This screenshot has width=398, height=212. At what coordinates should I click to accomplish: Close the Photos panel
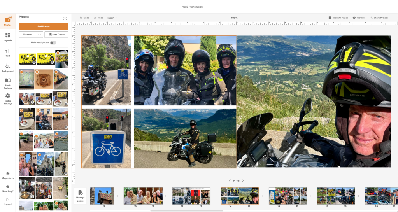point(65,18)
